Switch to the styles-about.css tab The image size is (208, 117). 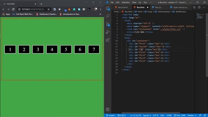click(179, 7)
